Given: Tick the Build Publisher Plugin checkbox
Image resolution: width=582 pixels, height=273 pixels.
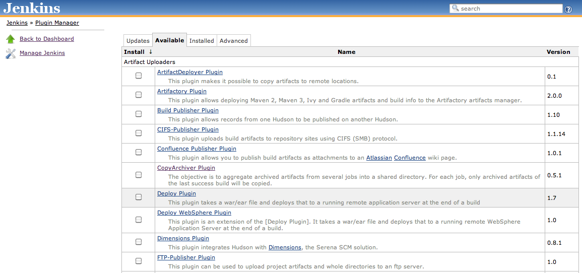Looking at the screenshot, I should 139,114.
